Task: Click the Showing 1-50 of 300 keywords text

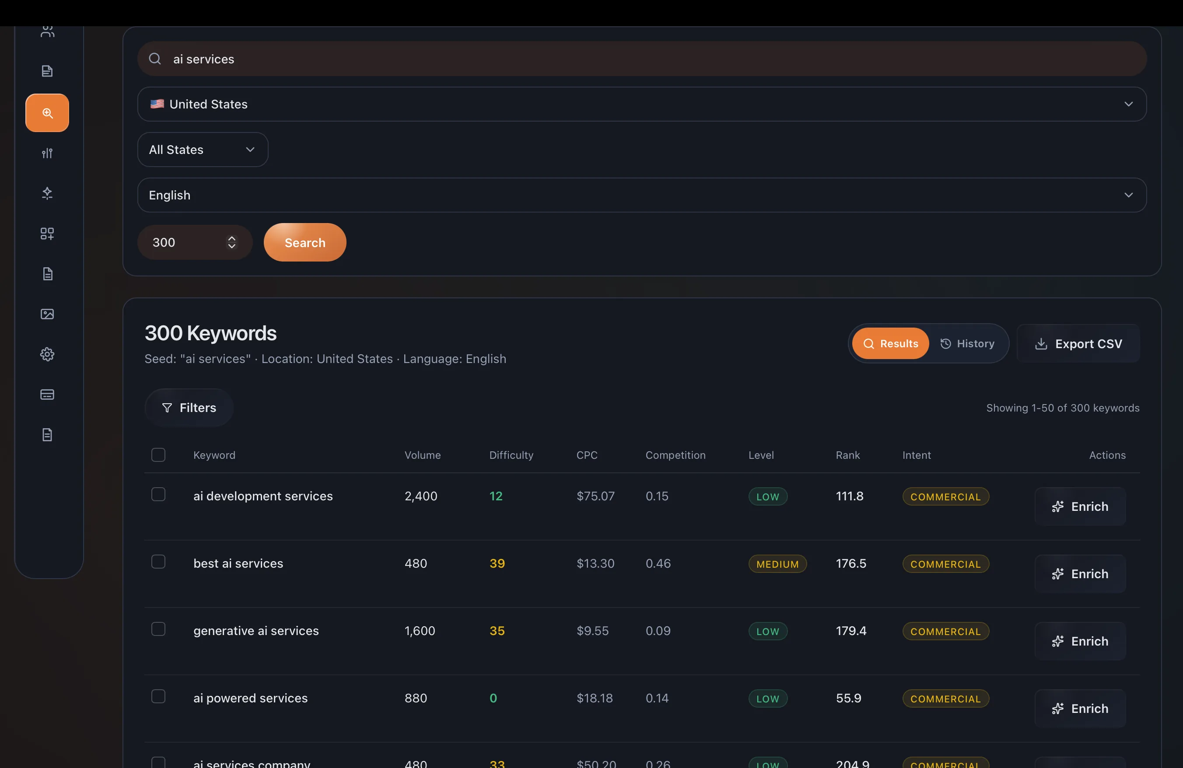Action: pyautogui.click(x=1063, y=408)
